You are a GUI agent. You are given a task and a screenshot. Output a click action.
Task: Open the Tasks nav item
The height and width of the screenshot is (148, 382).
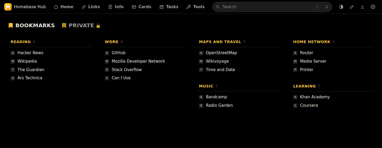click(x=169, y=7)
